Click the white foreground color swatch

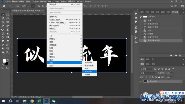tap(4, 61)
